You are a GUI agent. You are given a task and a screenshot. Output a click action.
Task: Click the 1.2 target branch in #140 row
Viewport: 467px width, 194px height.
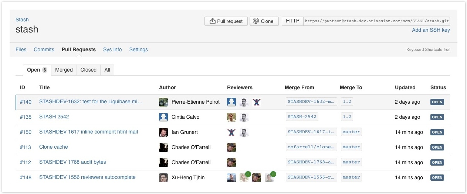(347, 102)
